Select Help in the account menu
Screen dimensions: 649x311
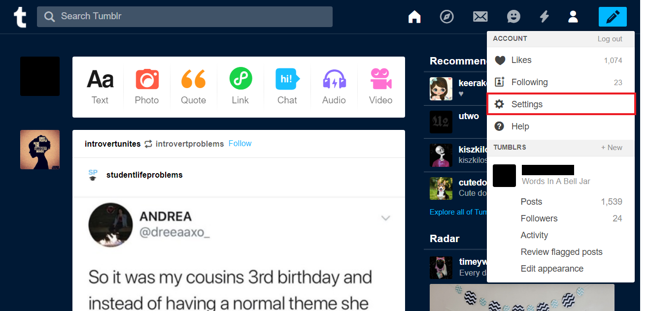pyautogui.click(x=520, y=126)
